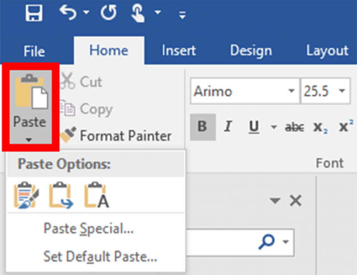Apply strikethrough with the abc button
This screenshot has width=357, height=275.
(x=295, y=127)
